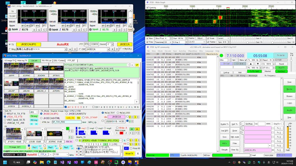296x166 pixels.
Task: Select the WSJT-X_TX_FT8 radio option
Action: 5,114
